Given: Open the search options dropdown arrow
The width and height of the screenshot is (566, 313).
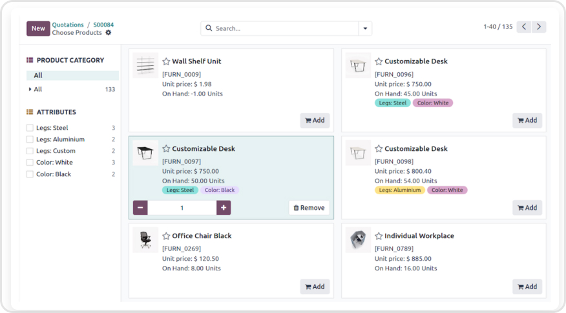Looking at the screenshot, I should 365,28.
